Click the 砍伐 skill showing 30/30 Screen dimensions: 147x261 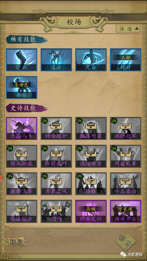(56, 211)
